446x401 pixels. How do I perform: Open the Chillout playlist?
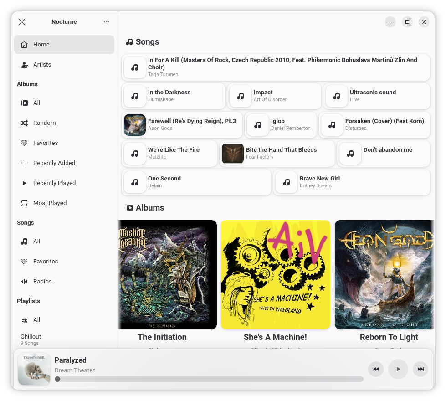coord(64,339)
